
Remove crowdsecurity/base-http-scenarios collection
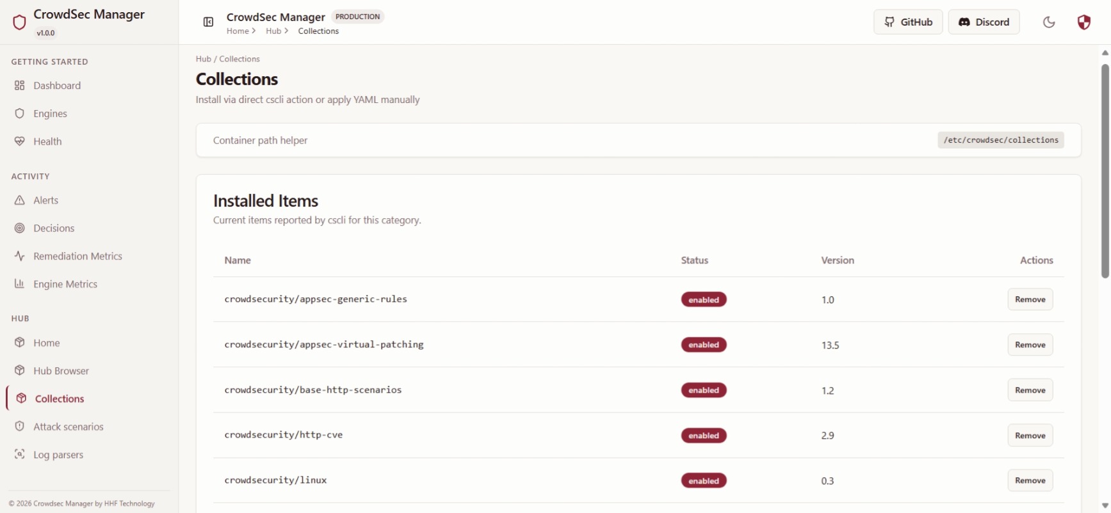click(x=1030, y=390)
